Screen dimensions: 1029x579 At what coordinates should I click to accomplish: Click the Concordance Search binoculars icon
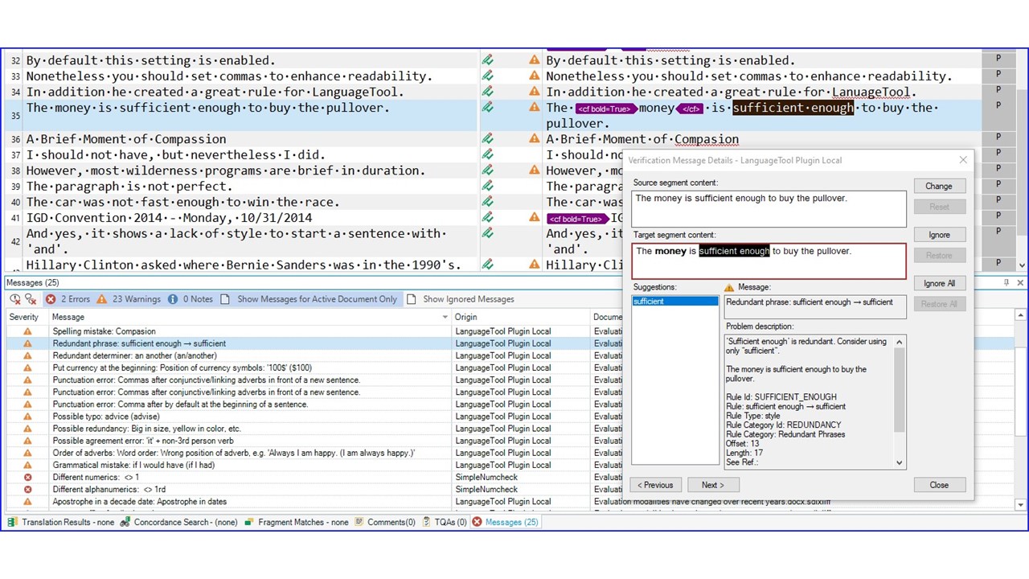coord(125,522)
